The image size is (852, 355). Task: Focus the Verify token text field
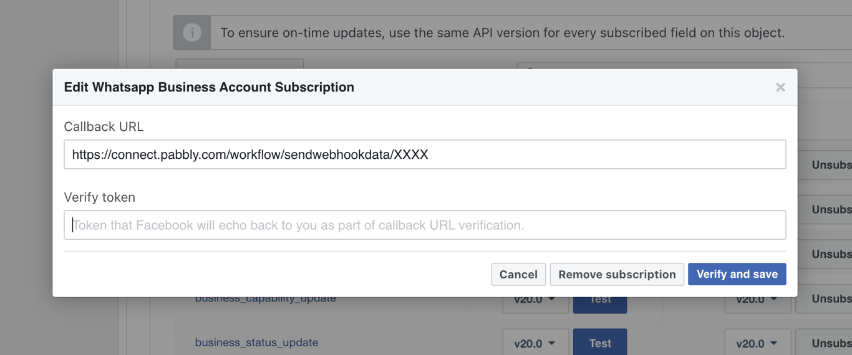(424, 225)
